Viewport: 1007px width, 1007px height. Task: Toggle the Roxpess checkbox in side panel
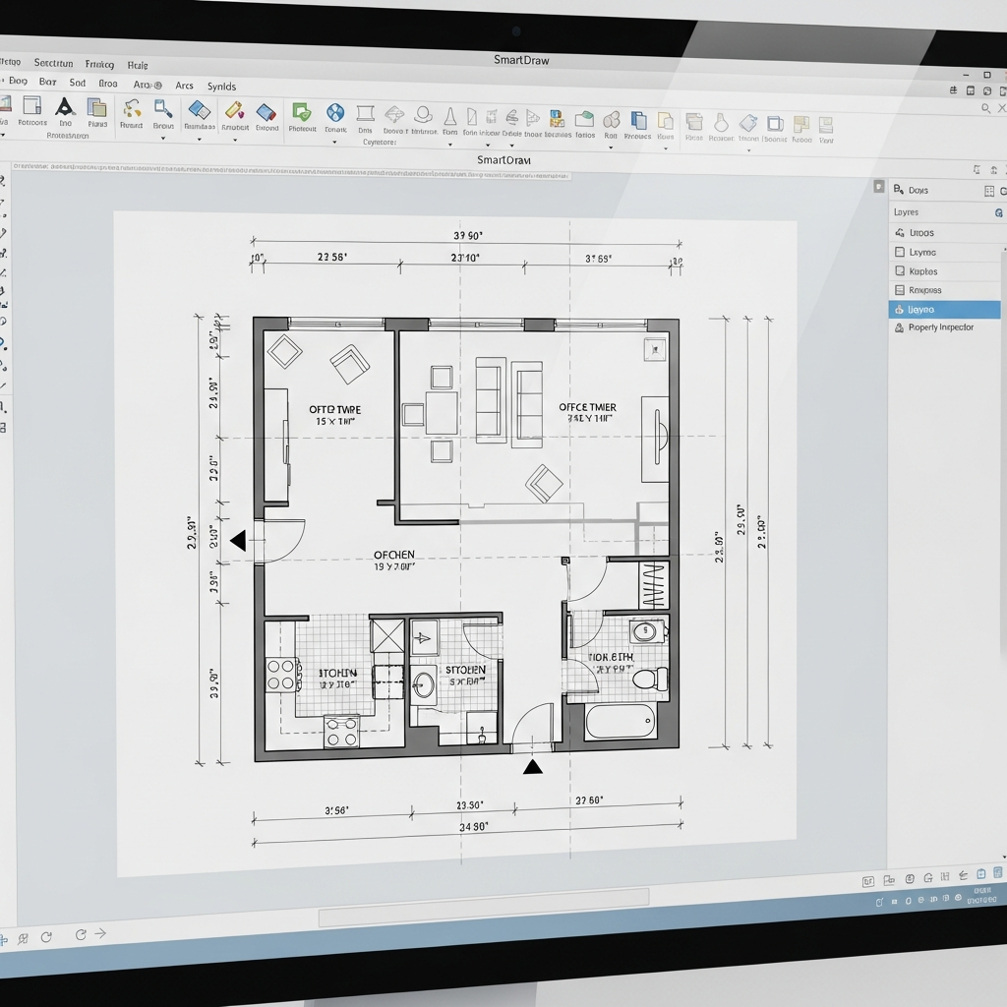click(899, 290)
